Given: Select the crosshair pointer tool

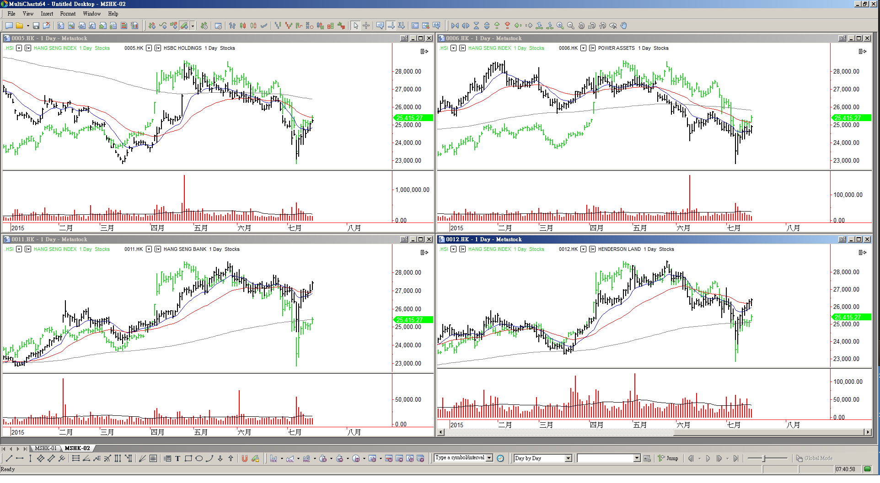Looking at the screenshot, I should pyautogui.click(x=366, y=26).
